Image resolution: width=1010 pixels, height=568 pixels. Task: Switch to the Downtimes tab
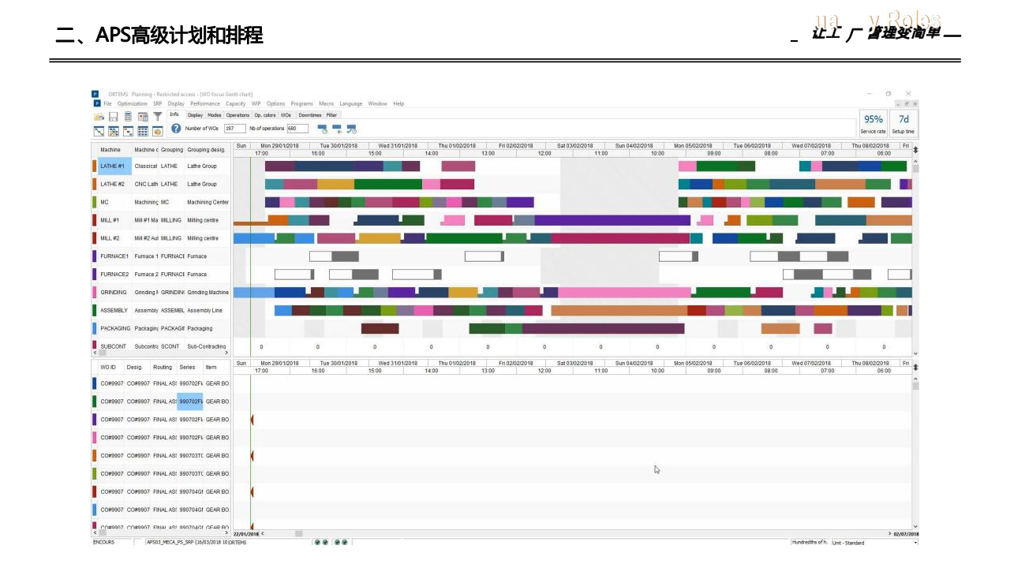pyautogui.click(x=309, y=115)
